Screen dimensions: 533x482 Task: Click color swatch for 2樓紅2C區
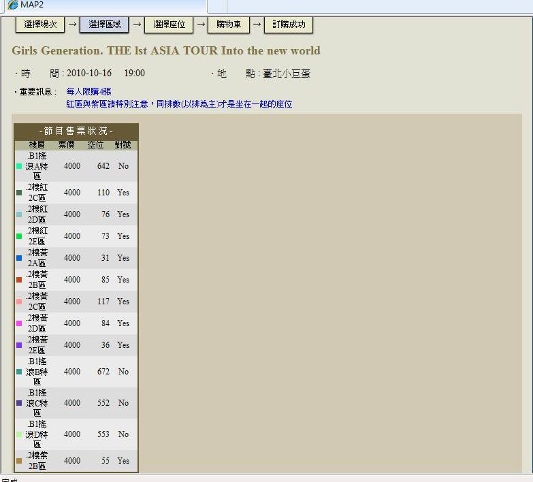point(19,193)
